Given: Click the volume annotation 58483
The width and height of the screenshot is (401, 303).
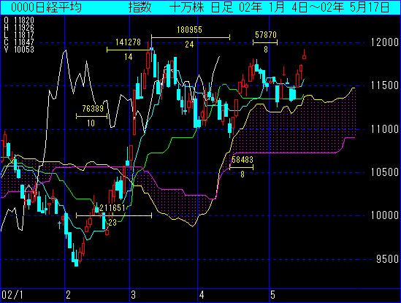Looking at the screenshot, I should click(242, 160).
